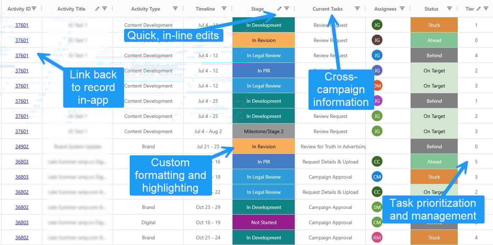Click the pencil icon next to Tier
Screen dimensions: 493x245
point(479,9)
